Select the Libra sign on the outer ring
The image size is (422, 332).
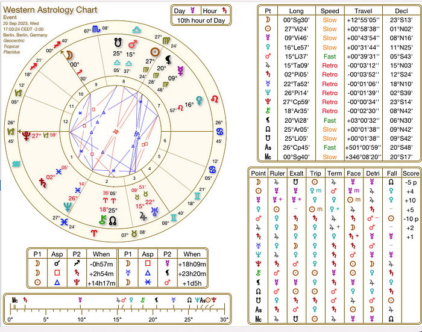tap(137, 29)
